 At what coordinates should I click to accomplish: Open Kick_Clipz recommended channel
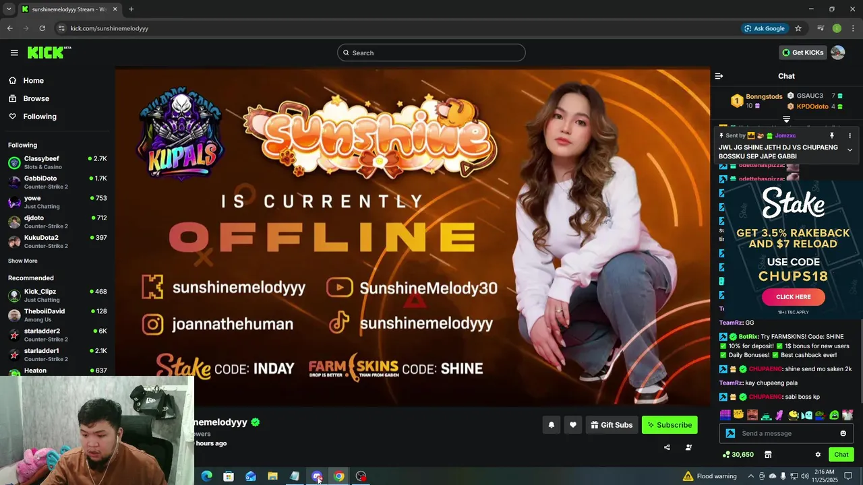[x=57, y=295]
